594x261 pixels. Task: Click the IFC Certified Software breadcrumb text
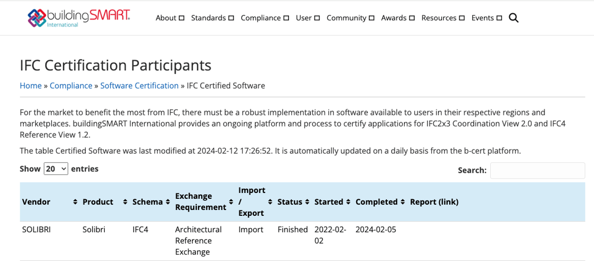[x=226, y=86]
